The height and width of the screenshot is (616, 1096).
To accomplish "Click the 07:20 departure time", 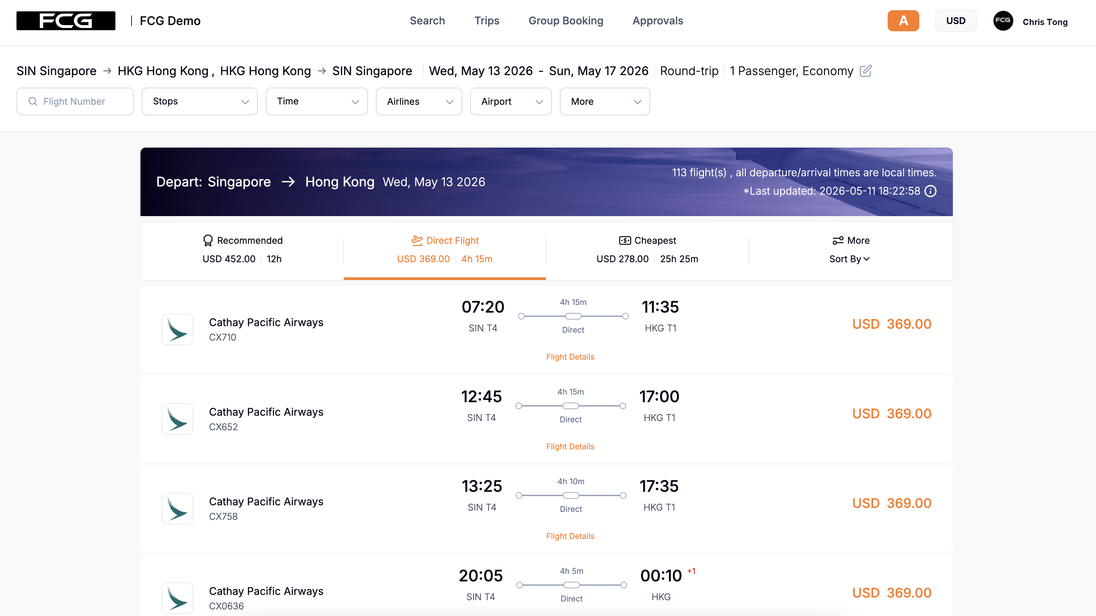I will coord(483,307).
